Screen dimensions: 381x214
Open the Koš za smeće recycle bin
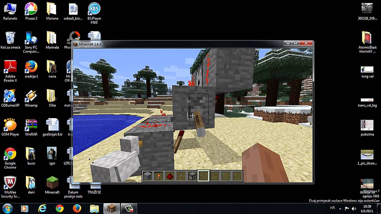10,40
